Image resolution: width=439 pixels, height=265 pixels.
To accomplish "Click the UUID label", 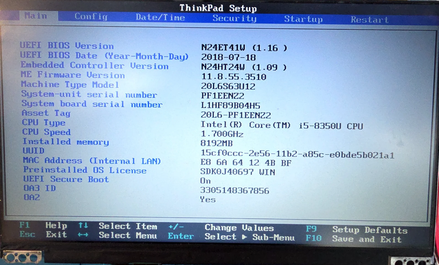I will [33, 151].
